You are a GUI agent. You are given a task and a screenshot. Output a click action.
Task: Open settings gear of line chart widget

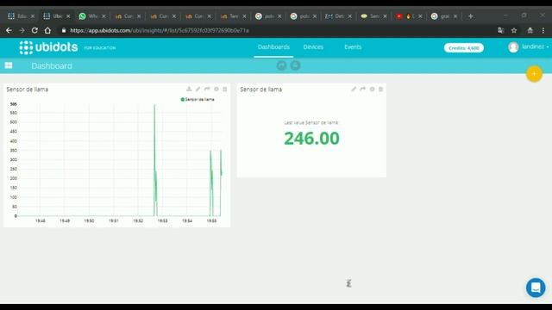216,89
